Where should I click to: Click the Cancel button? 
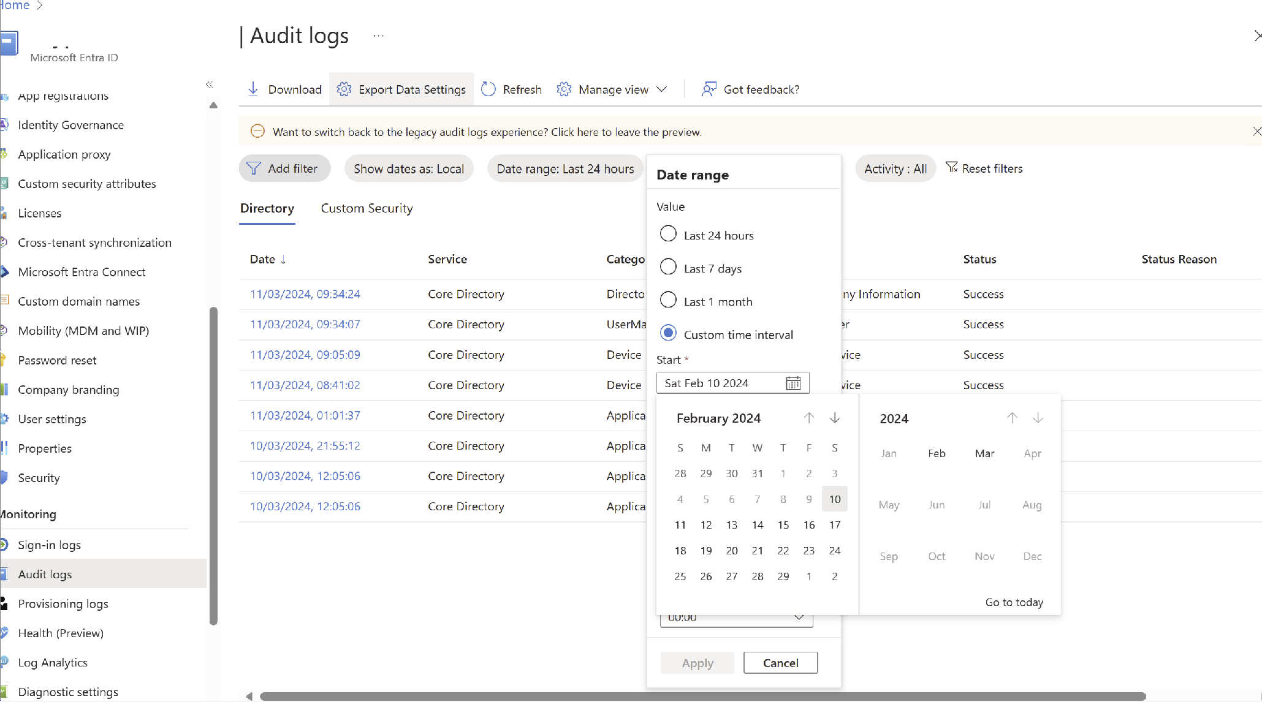(x=780, y=663)
